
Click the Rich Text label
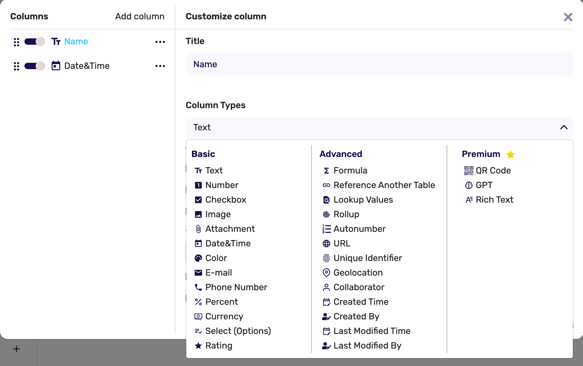click(x=495, y=200)
